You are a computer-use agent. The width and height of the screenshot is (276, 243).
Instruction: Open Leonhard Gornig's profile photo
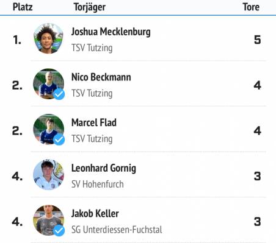[x=48, y=175]
